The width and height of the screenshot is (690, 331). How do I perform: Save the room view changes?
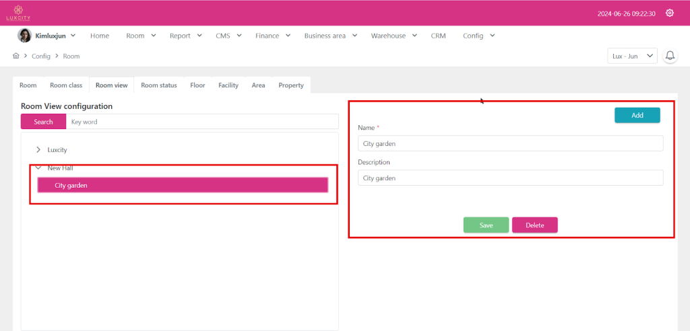point(486,225)
